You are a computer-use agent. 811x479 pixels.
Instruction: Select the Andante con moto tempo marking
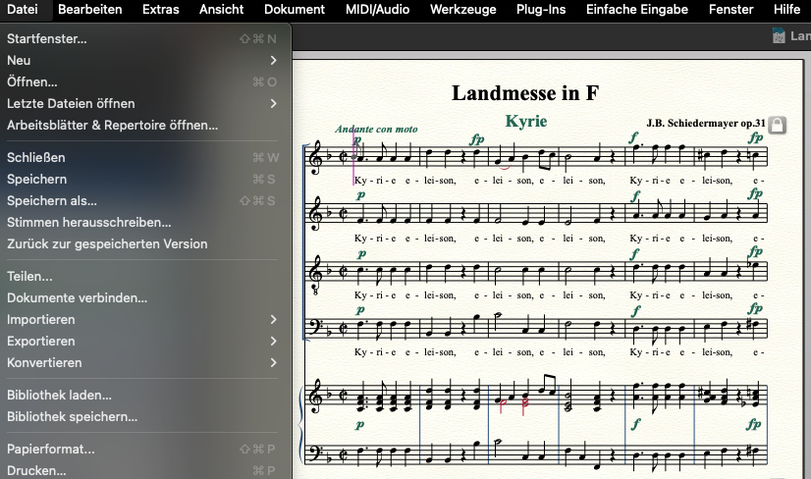(376, 130)
